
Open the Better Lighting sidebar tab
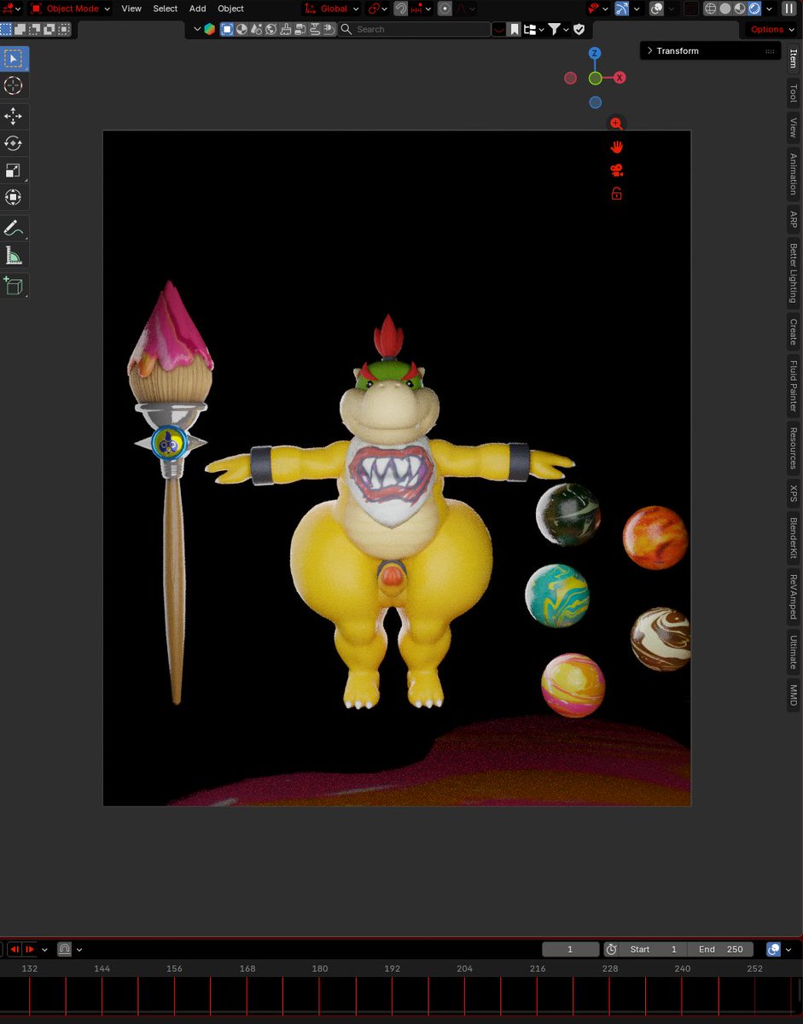(793, 272)
